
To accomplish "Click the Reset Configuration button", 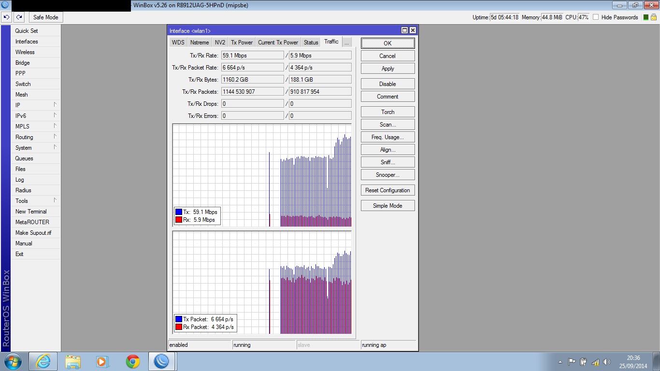I will pyautogui.click(x=387, y=190).
